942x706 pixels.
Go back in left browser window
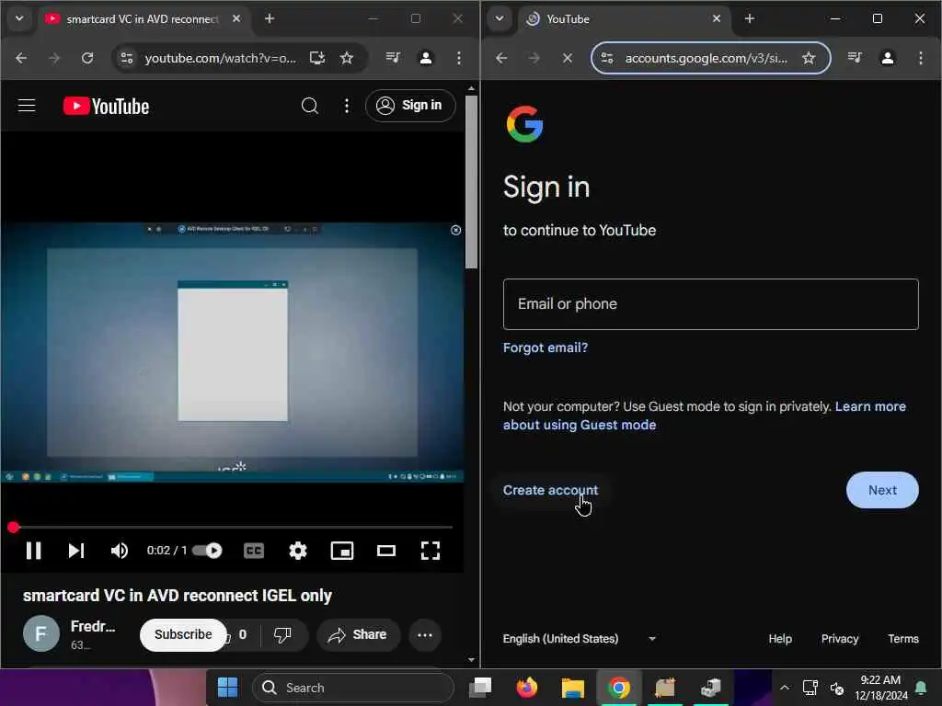(x=21, y=58)
